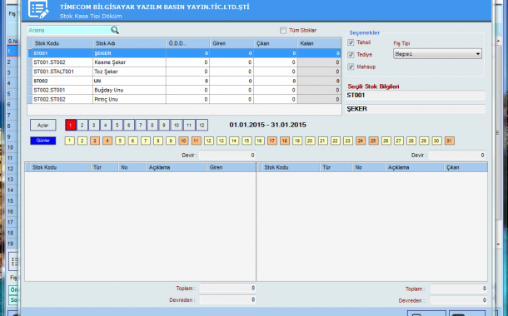This screenshot has height=316, width=508.
Task: Select the Buğday Unu stock row
Action: (x=185, y=90)
